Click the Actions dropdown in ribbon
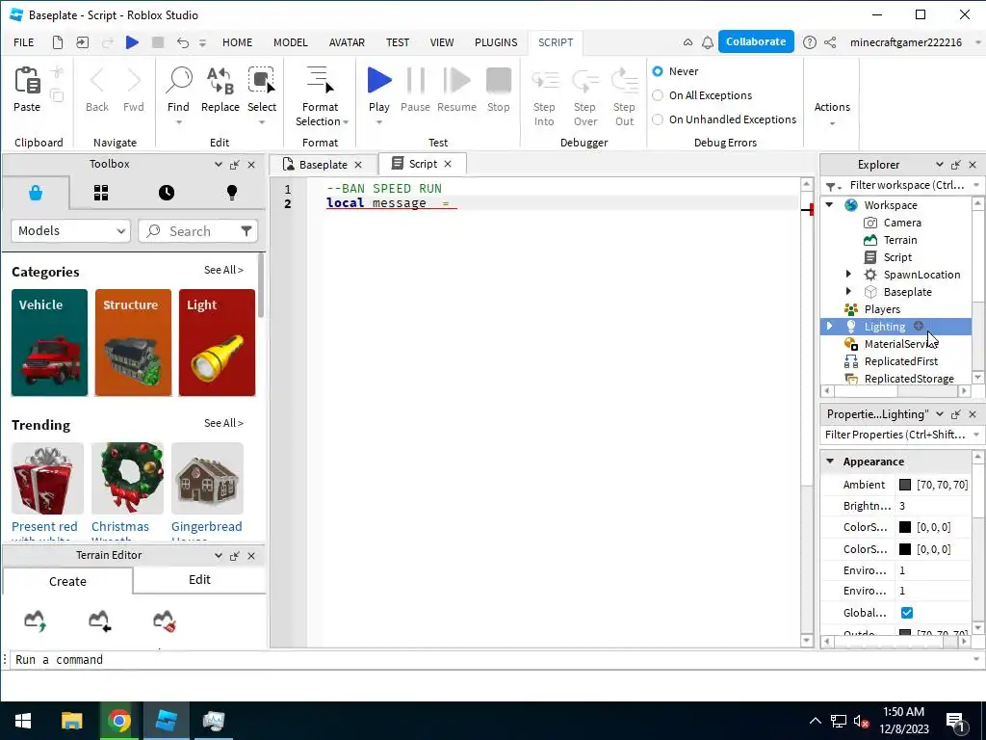Screen dimensions: 986x740 (832, 114)
